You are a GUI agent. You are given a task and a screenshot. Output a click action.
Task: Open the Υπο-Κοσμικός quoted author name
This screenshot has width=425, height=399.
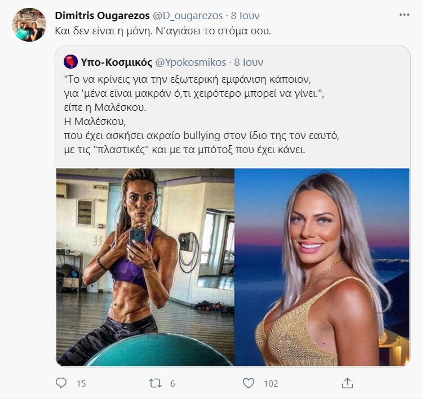117,62
